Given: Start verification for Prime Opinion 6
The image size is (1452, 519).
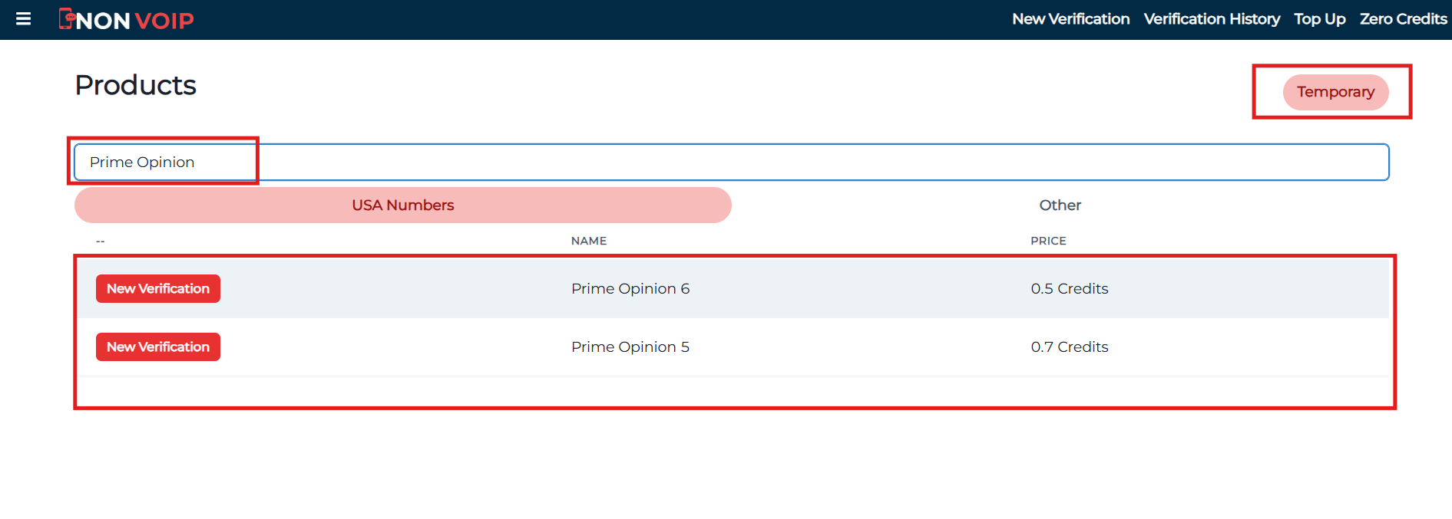Looking at the screenshot, I should (157, 288).
